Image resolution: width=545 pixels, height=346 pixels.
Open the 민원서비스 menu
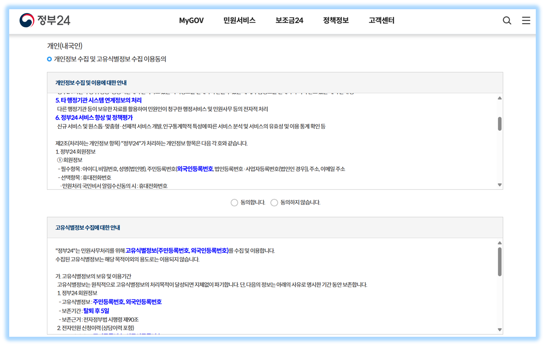pos(239,20)
